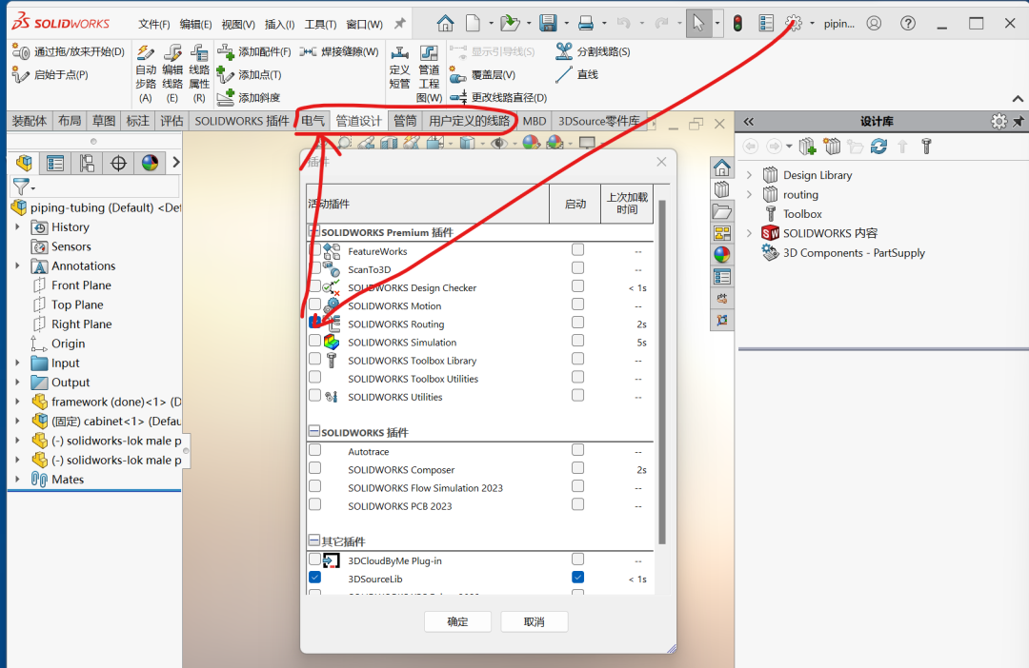Click the Rebuild traffic light icon
Image resolution: width=1029 pixels, height=668 pixels.
coord(737,24)
